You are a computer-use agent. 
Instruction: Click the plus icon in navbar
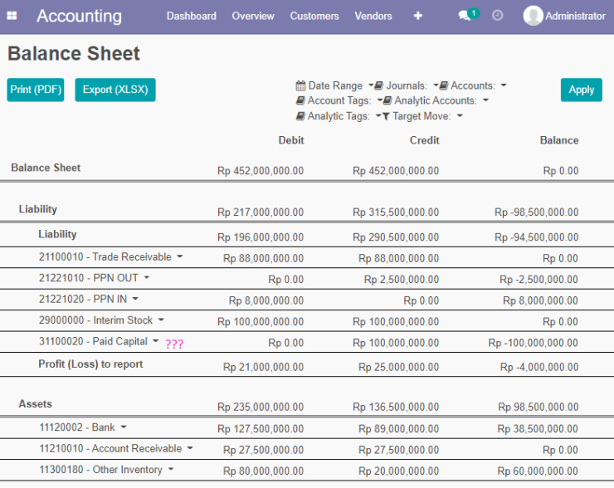pyautogui.click(x=418, y=16)
